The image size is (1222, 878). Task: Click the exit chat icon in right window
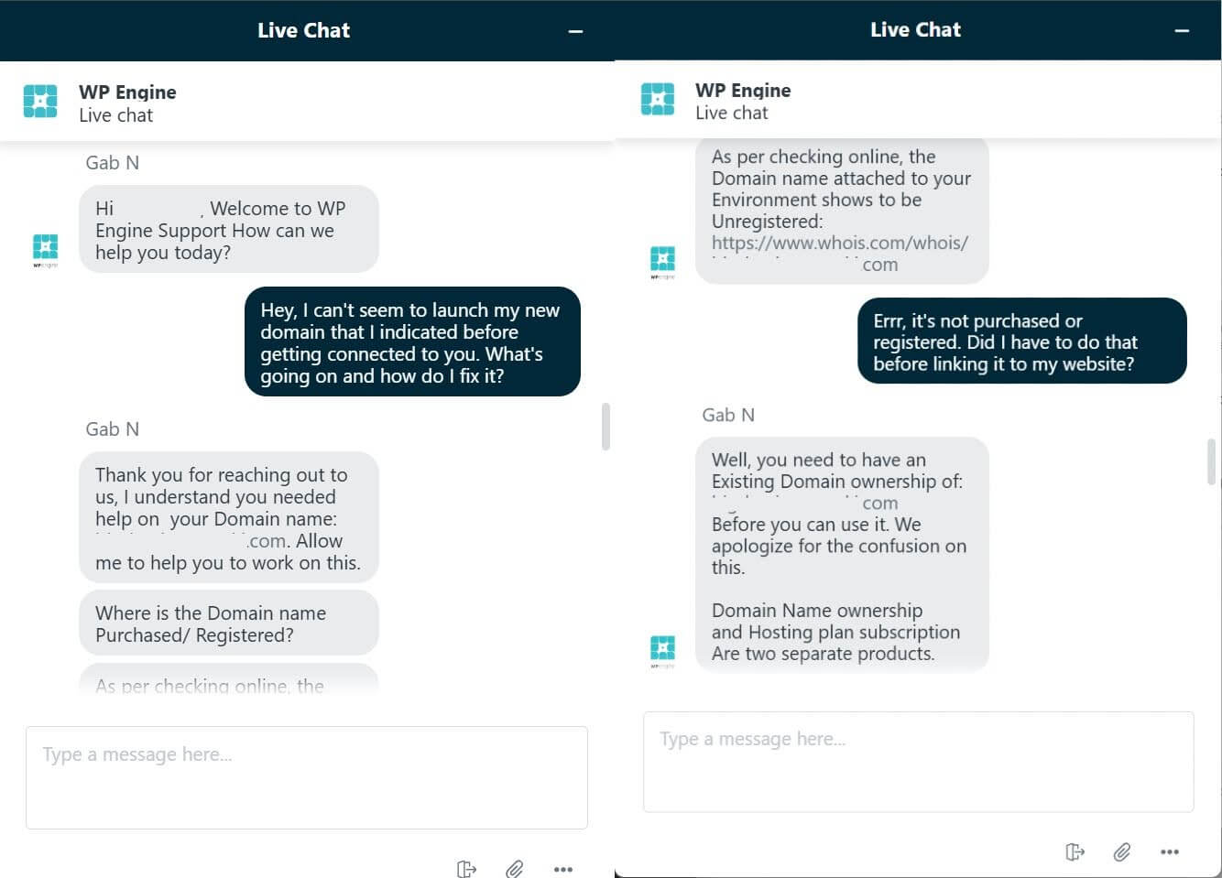tap(1075, 852)
